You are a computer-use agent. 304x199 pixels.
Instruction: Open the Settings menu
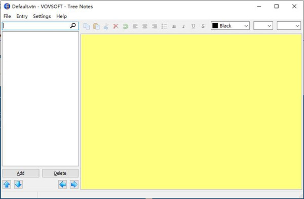click(x=42, y=16)
